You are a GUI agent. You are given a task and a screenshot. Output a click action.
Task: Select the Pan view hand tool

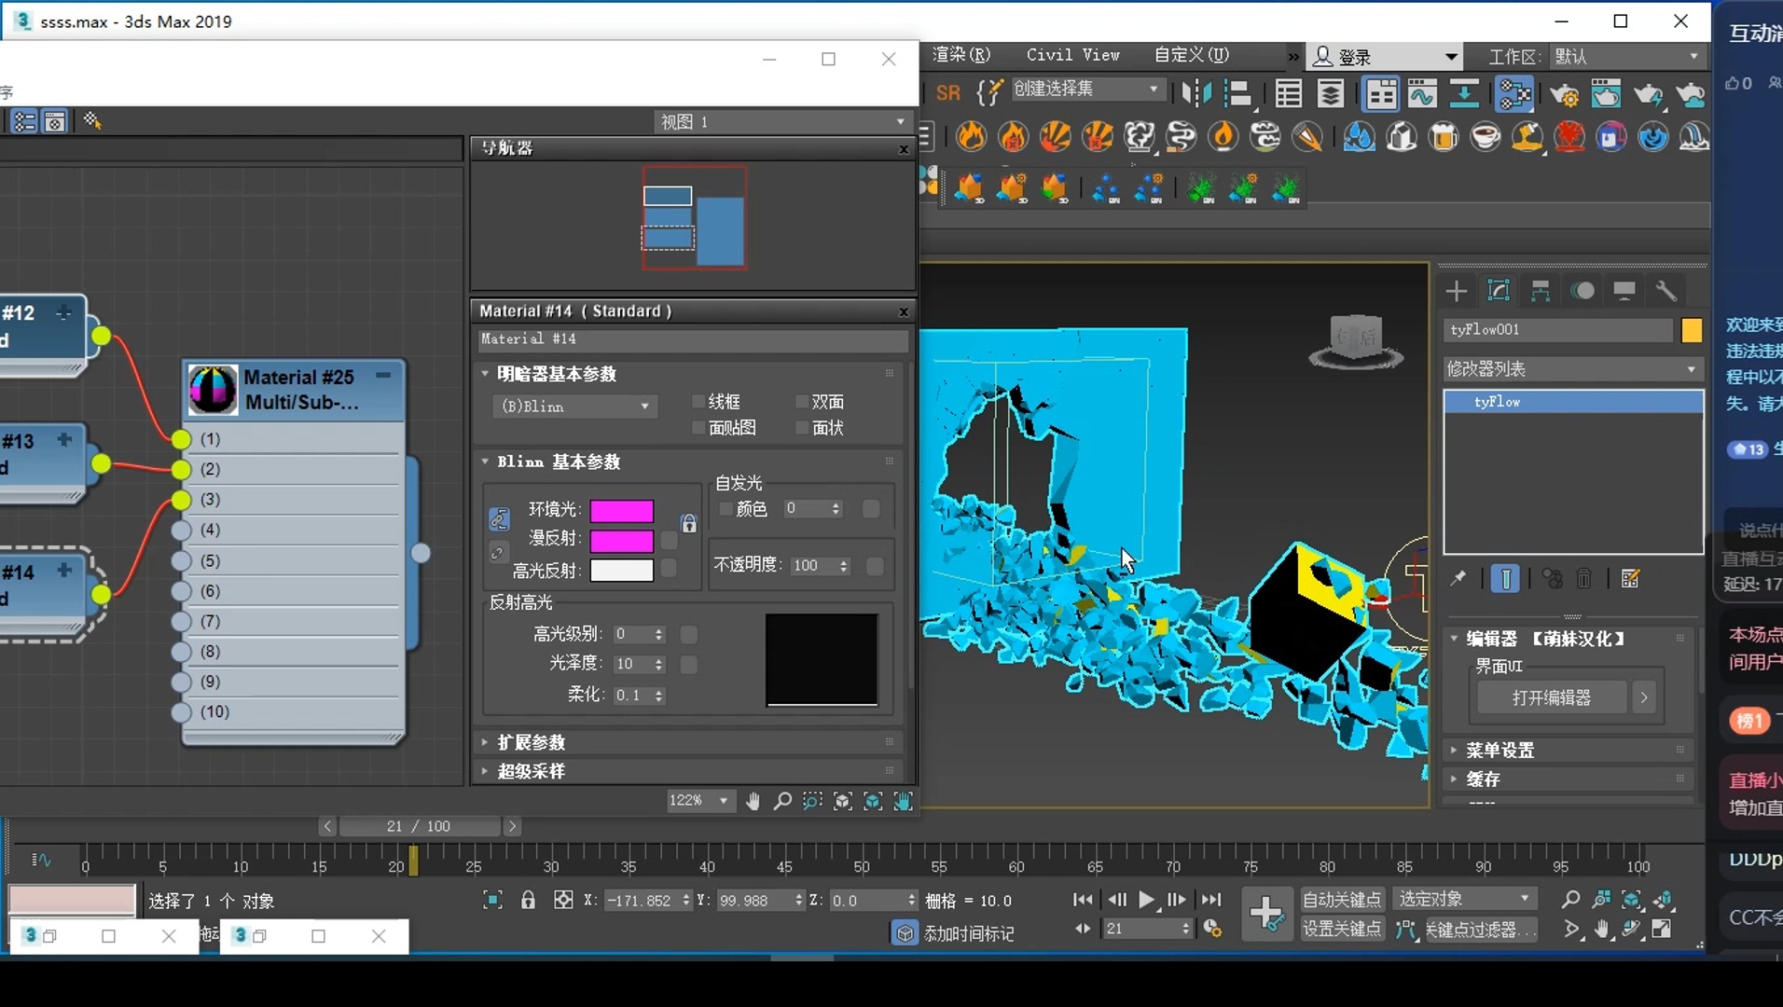click(1602, 929)
